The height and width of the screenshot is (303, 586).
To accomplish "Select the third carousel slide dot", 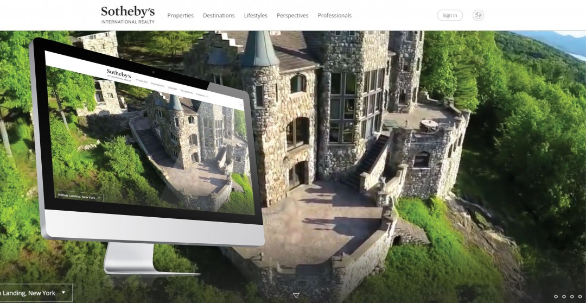I will 572,296.
